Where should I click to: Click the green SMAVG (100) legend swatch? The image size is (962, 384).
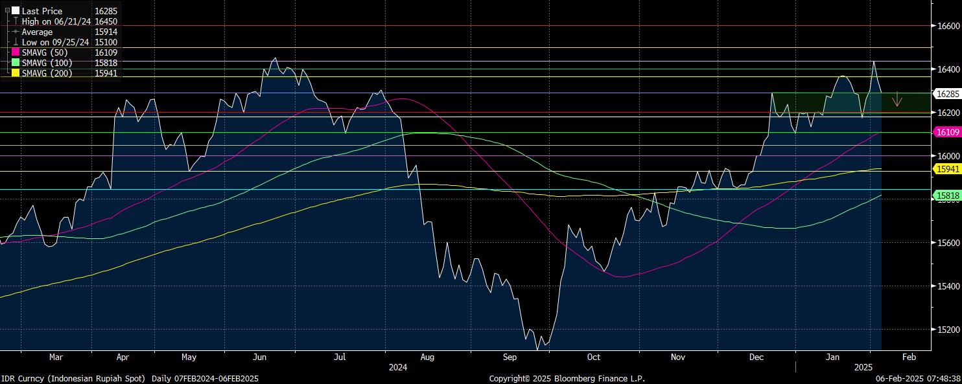(16, 63)
